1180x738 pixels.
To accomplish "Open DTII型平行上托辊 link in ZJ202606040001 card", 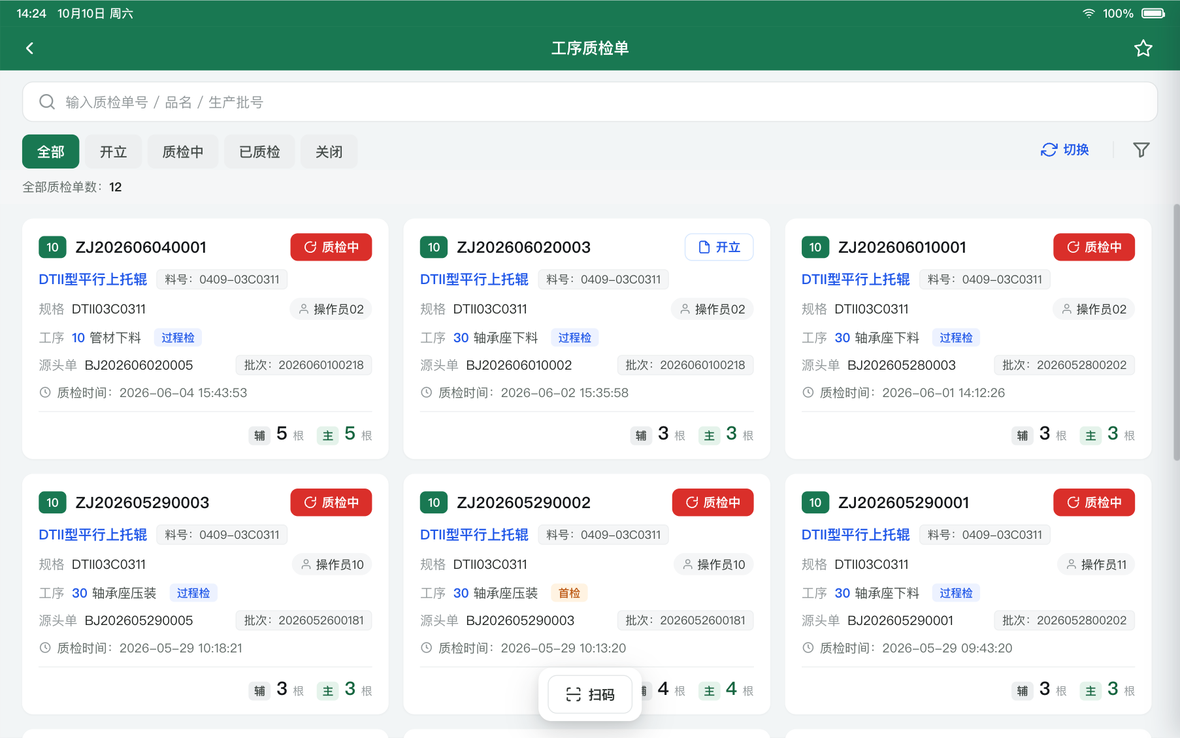I will tap(93, 280).
